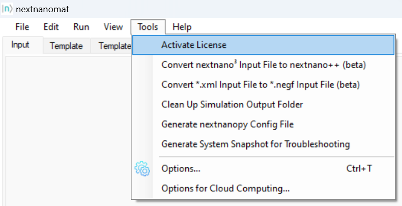Choose Activate License from the menu
Image resolution: width=402 pixels, height=206 pixels.
(x=194, y=45)
